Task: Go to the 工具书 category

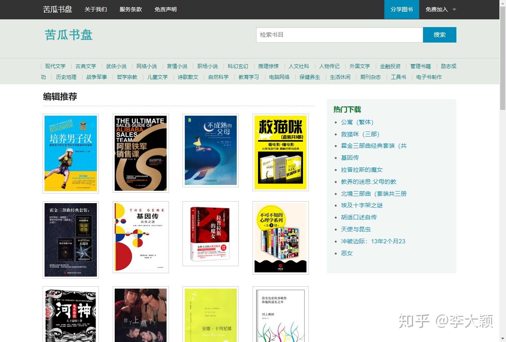Action: click(398, 77)
